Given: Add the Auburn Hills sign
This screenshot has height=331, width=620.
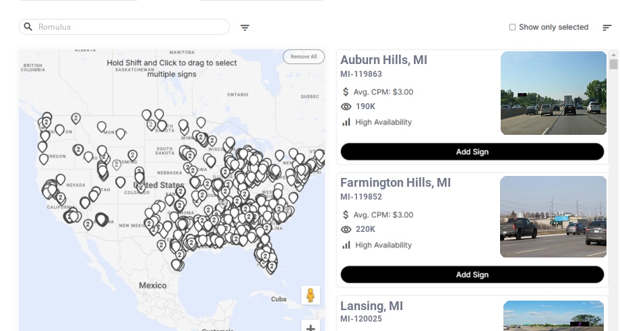Looking at the screenshot, I should pos(472,152).
